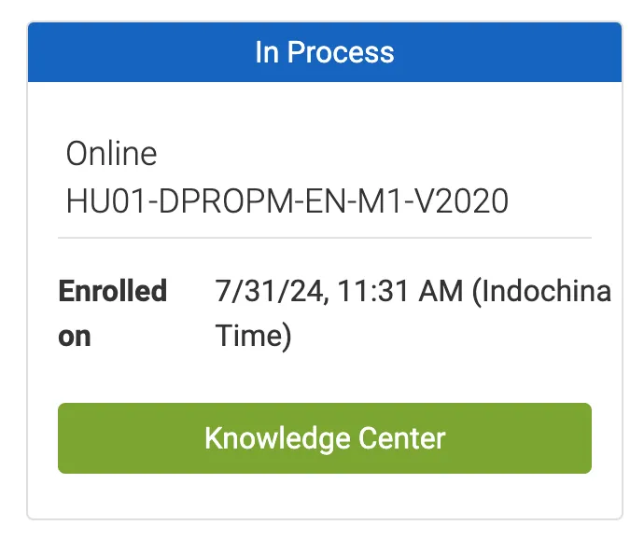The width and height of the screenshot is (644, 539).
Task: Click the word Knowledge on green button
Action: pyautogui.click(x=277, y=439)
